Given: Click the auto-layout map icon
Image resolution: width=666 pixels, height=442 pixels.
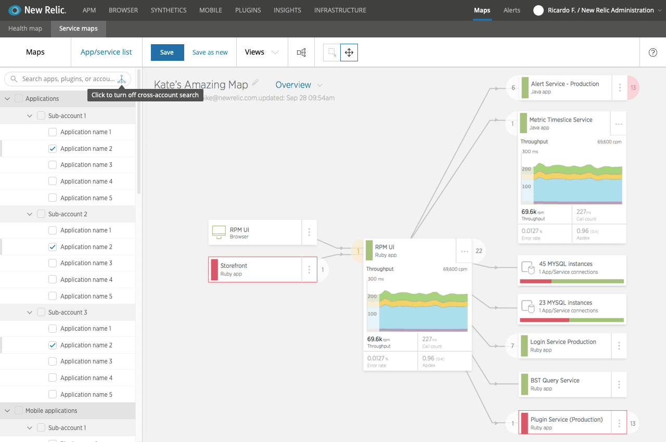Looking at the screenshot, I should pyautogui.click(x=301, y=52).
